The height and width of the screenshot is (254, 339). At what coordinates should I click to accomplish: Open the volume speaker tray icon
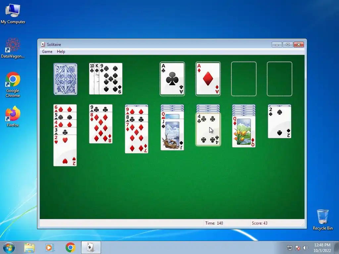tap(306, 248)
